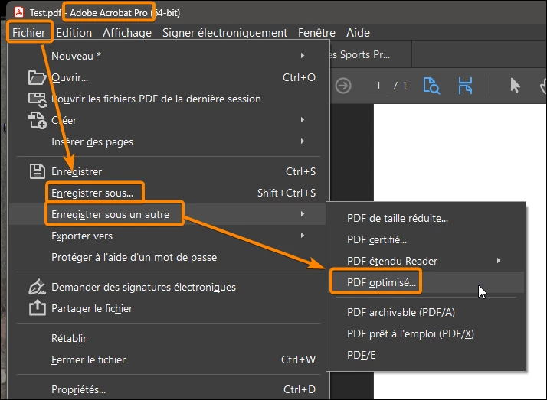Image resolution: width=547 pixels, height=400 pixels.
Task: Choose Enregistrer sous... menu item
Action: click(169, 193)
